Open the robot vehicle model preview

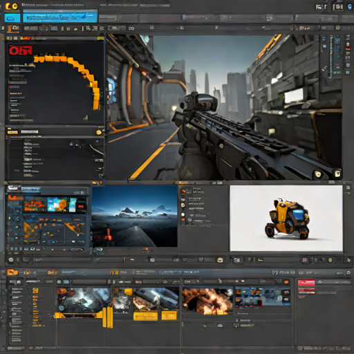(286, 218)
